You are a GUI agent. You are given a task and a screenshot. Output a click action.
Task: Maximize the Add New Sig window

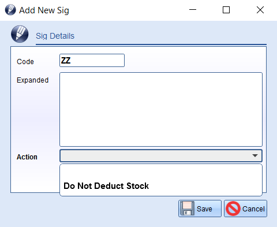click(226, 10)
